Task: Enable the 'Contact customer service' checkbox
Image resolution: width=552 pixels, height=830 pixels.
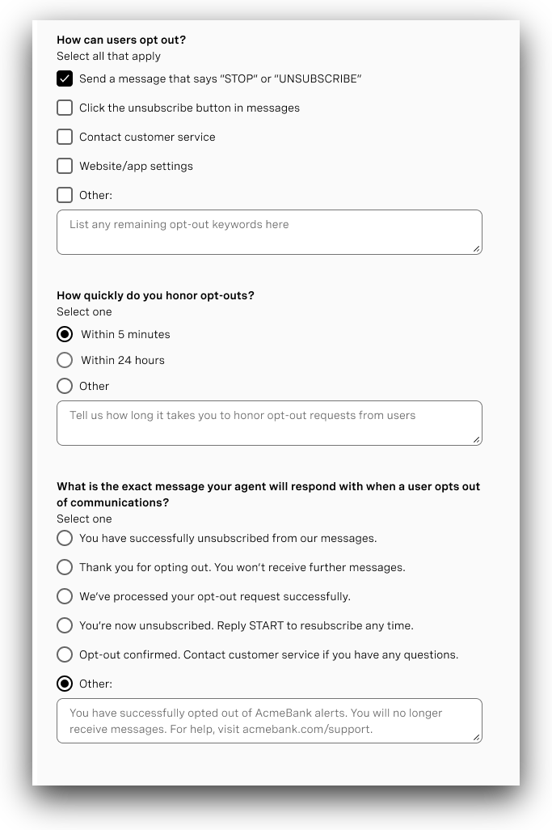Action: tap(65, 137)
